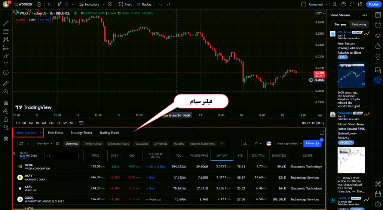Select the crosshair cursor tool

(x=6, y=15)
